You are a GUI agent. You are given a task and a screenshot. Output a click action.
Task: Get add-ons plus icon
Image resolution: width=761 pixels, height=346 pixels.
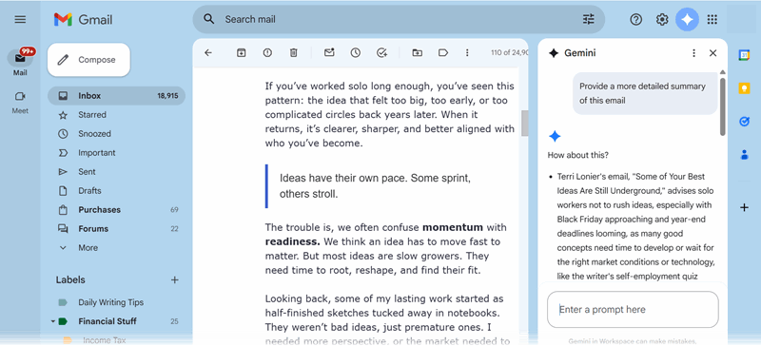tap(744, 208)
